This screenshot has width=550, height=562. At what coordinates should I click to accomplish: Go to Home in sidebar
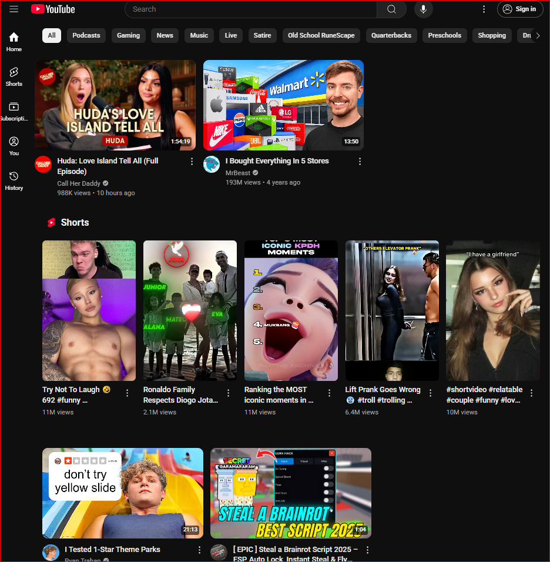[x=14, y=42]
